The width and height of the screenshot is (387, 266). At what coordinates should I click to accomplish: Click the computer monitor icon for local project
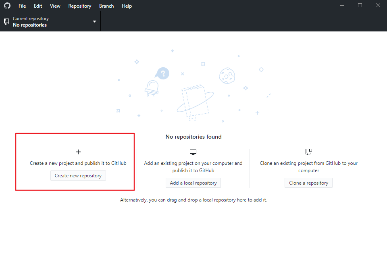(193, 152)
